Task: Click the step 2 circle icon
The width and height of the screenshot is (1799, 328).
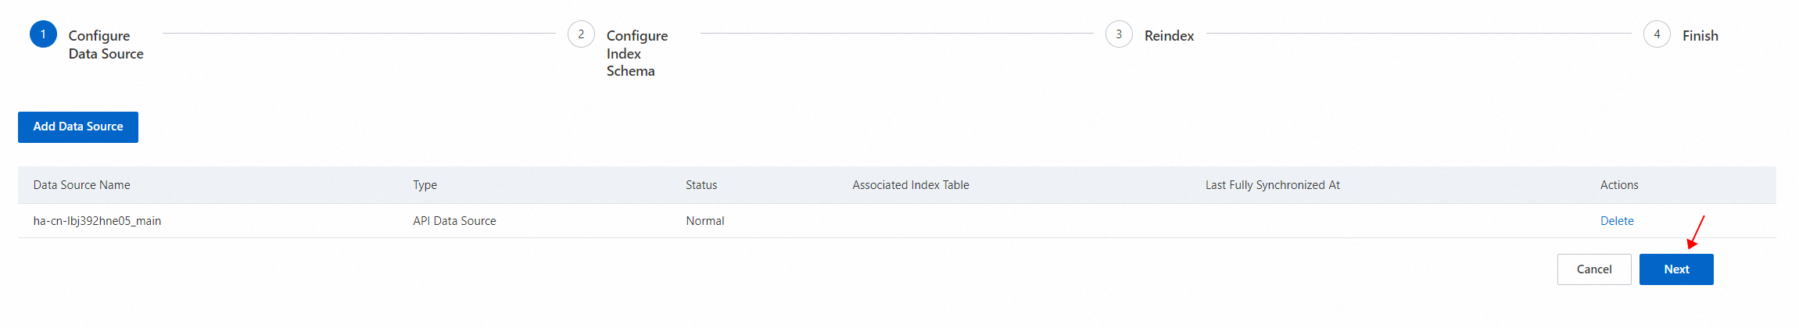Action: pyautogui.click(x=581, y=34)
